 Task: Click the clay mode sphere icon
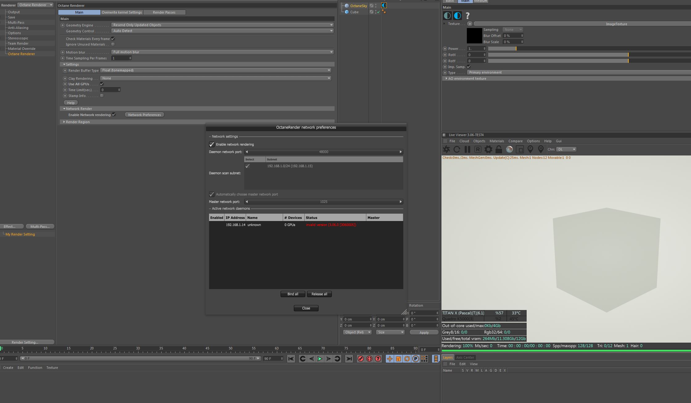click(x=509, y=149)
